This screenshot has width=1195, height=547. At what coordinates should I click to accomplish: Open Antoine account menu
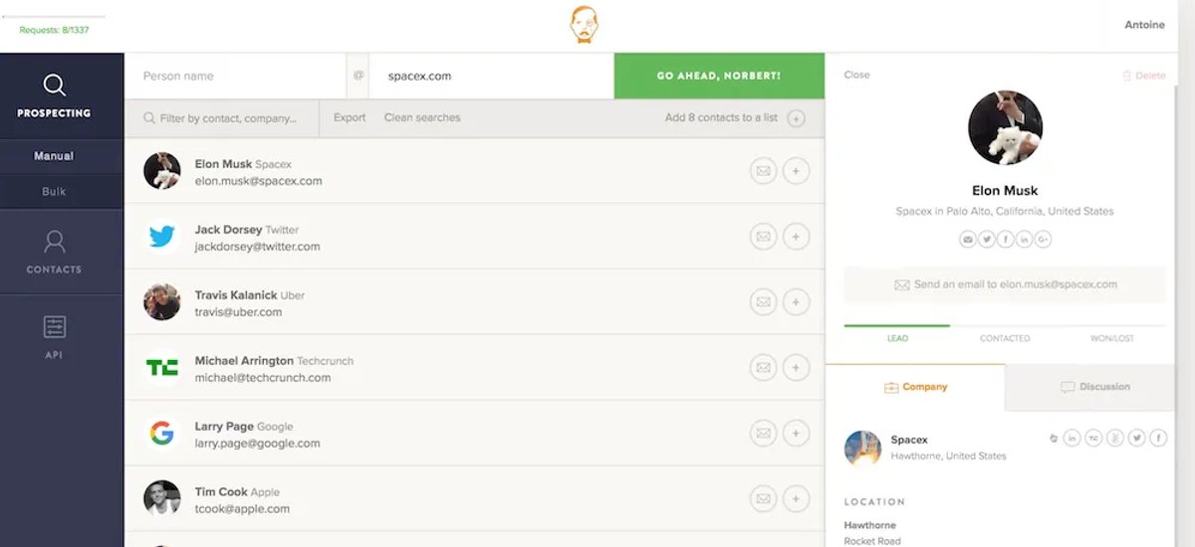[x=1144, y=25]
